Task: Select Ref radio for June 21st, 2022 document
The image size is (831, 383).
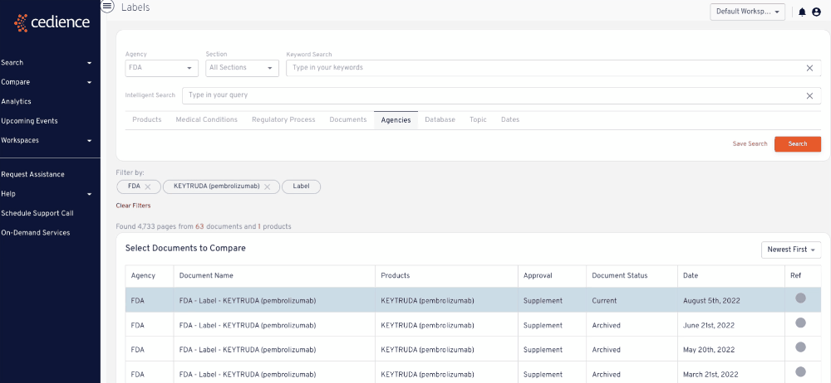Action: coord(801,322)
